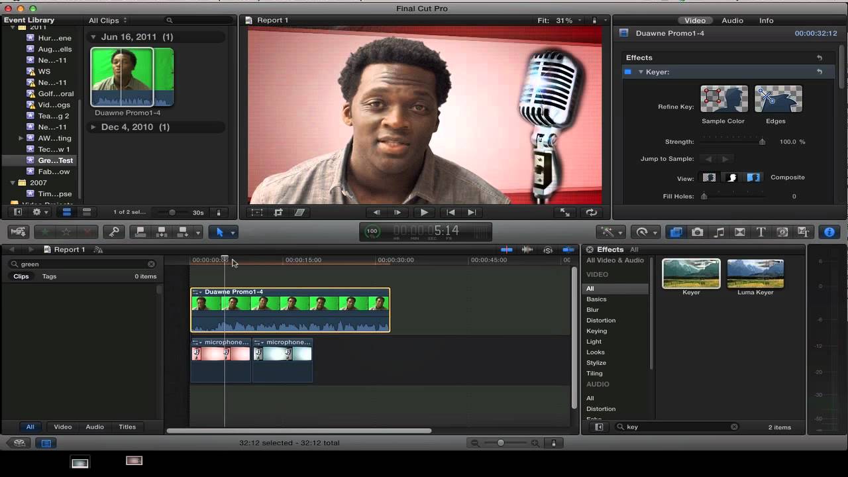The width and height of the screenshot is (848, 477).
Task: Open the Transitions browser icon
Action: tap(740, 232)
